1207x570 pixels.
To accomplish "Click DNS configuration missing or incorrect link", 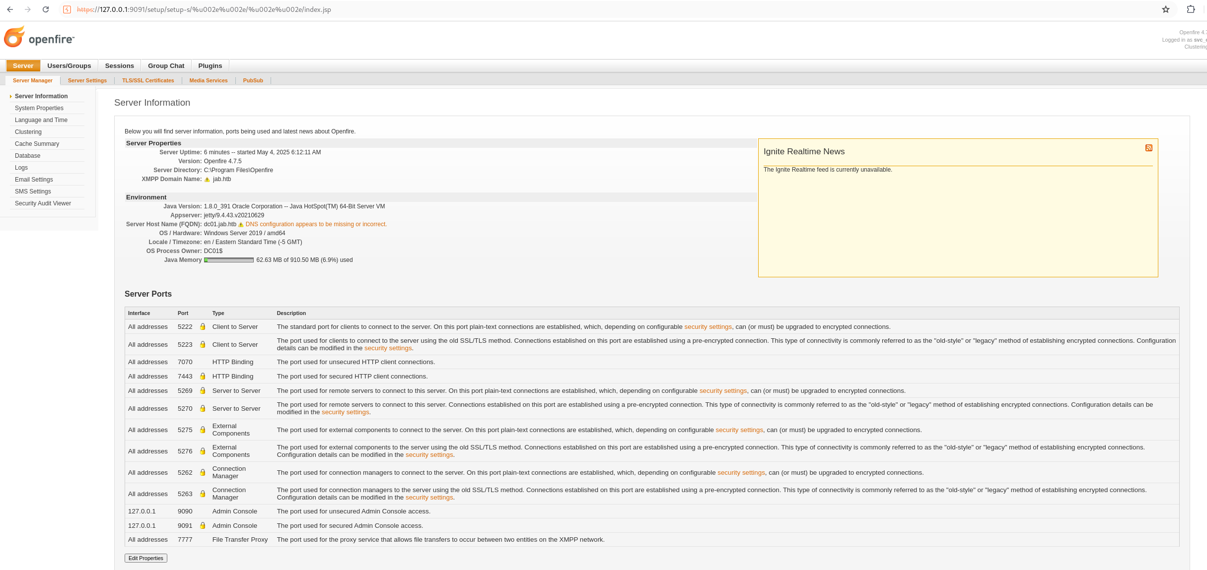I will coord(316,224).
